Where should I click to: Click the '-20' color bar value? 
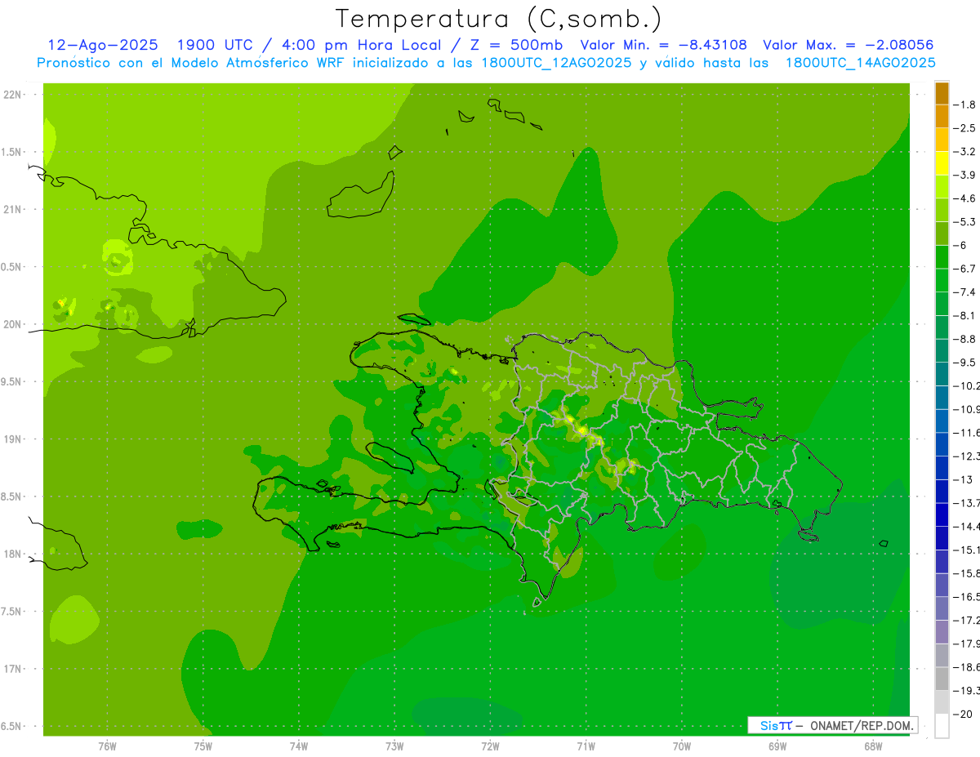point(964,714)
